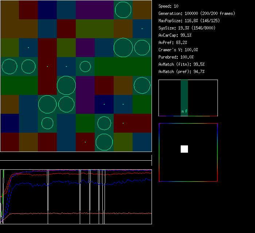Click the Speed: 10 readout
This screenshot has width=255, height=233.
168,6
